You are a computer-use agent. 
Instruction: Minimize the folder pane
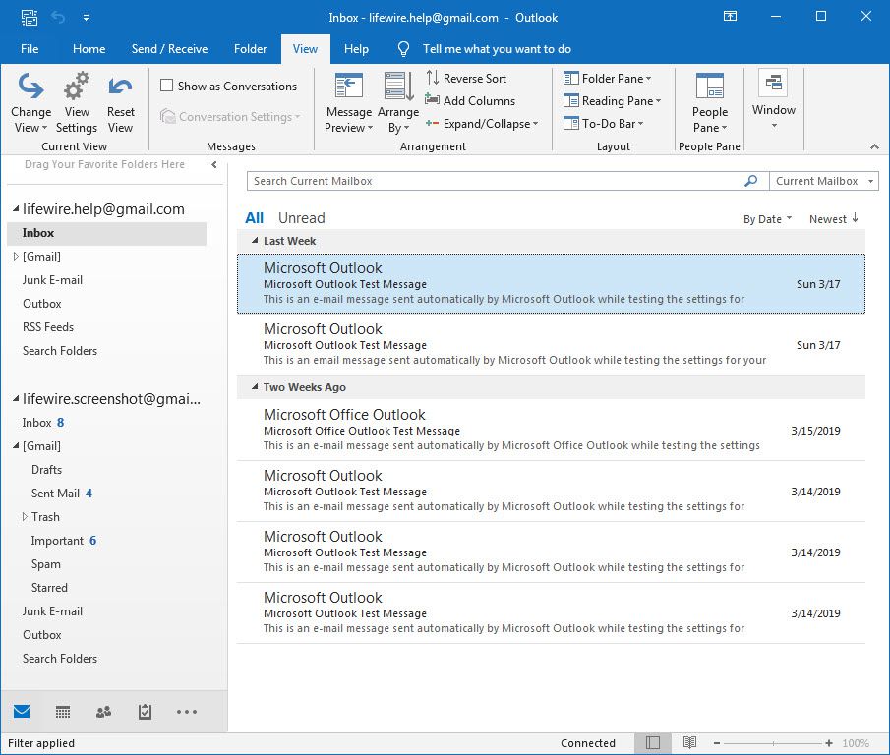[x=214, y=164]
